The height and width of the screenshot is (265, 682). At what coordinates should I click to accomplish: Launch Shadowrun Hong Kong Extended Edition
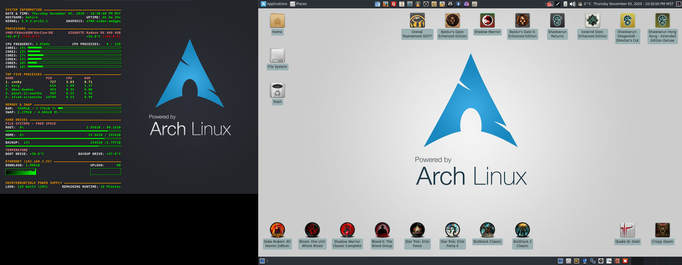[x=662, y=28]
